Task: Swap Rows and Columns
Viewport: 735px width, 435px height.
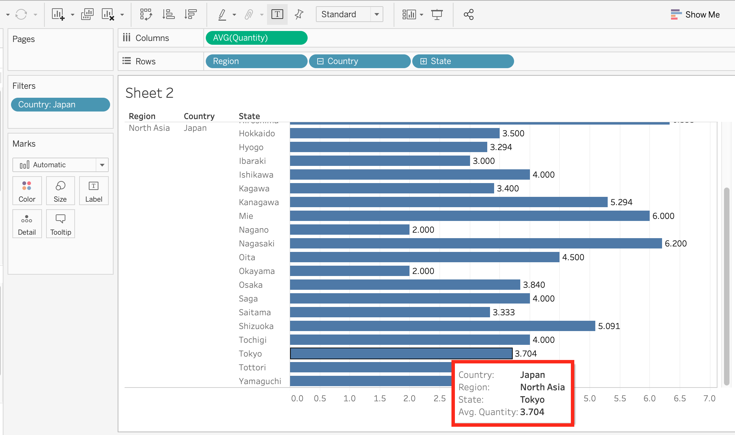Action: (x=146, y=14)
